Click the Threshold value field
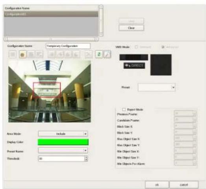 click(x=61, y=159)
